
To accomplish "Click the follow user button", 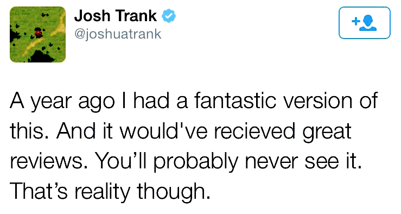I will pos(365,23).
